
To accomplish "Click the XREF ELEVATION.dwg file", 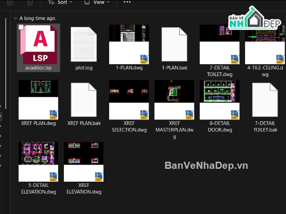I will click(84, 162).
